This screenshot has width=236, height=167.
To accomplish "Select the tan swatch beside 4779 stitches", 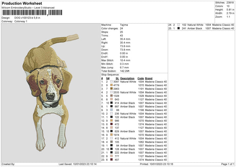I will (x=112, y=85).
